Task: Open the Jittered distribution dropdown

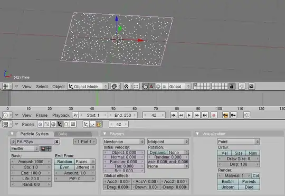Action: click(85, 167)
